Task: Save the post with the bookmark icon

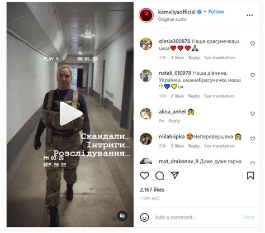Action: click(x=250, y=175)
